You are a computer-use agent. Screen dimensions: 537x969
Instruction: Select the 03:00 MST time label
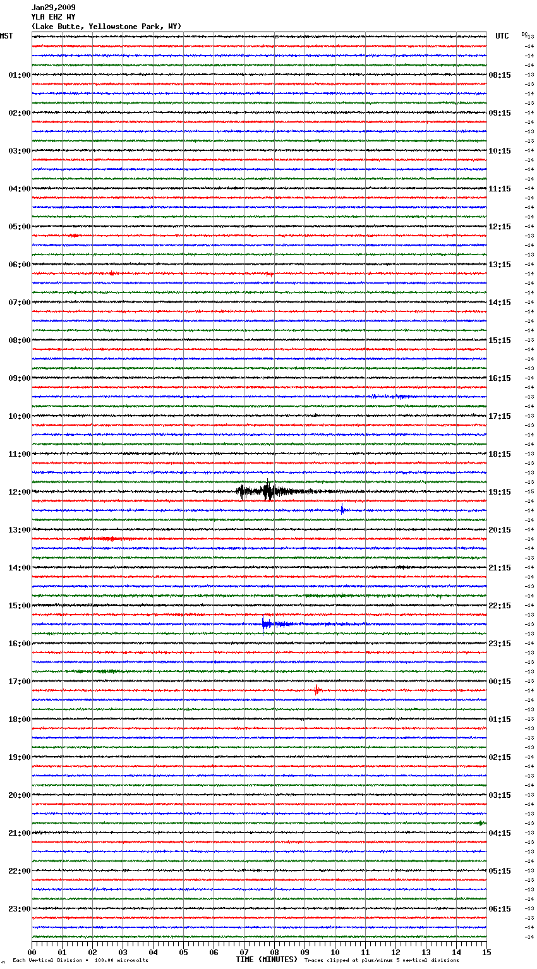pyautogui.click(x=19, y=151)
